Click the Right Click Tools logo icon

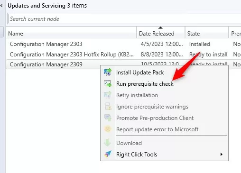108,154
